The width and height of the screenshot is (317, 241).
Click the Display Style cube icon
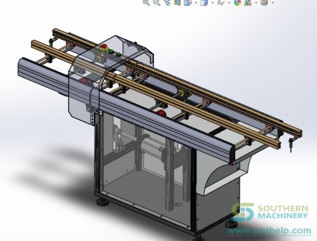pos(204,3)
